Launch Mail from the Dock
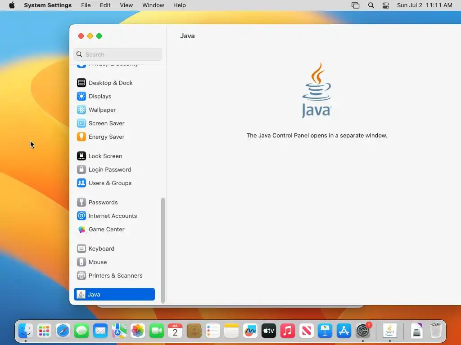The width and height of the screenshot is (461, 345). (x=100, y=331)
